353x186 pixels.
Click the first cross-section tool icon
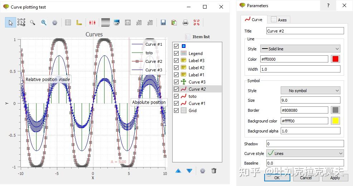[x=139, y=22]
